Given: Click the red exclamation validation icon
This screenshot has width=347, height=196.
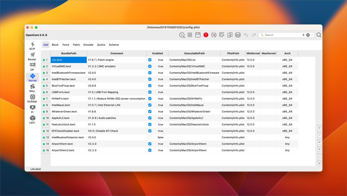Looking at the screenshot, I should (x=206, y=35).
